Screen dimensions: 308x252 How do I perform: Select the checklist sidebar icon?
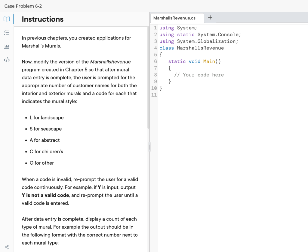point(6,32)
